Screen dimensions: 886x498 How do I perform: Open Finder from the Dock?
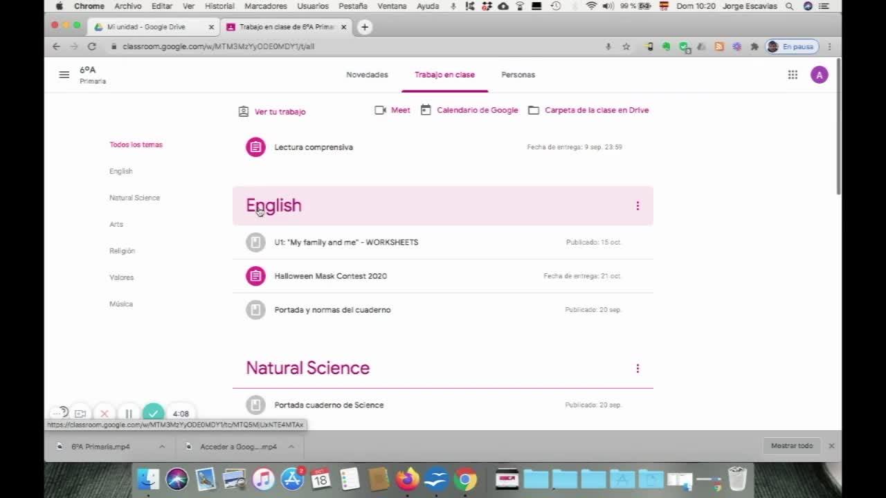(148, 479)
